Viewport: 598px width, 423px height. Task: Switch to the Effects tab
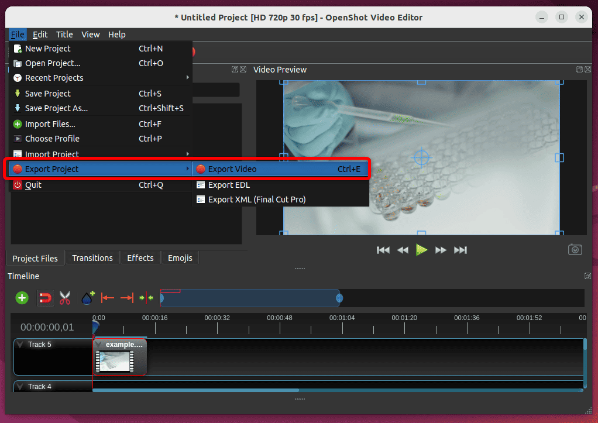pyautogui.click(x=140, y=258)
